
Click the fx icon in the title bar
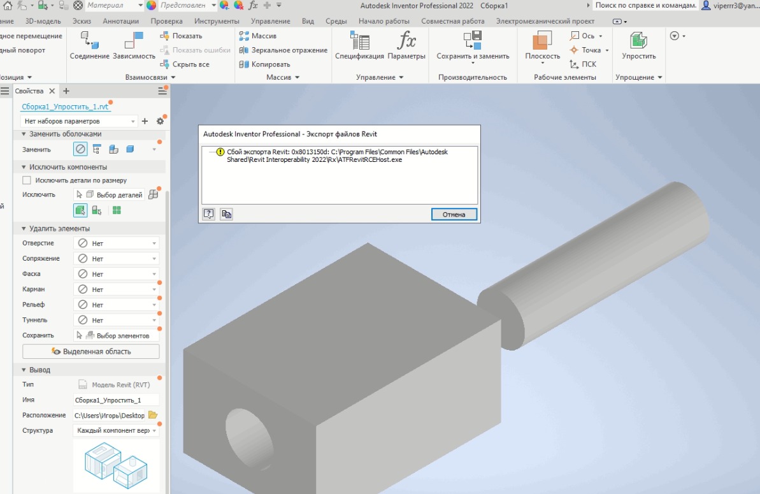tap(253, 5)
